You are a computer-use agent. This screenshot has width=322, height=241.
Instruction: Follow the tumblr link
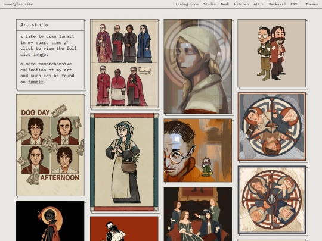point(36,82)
